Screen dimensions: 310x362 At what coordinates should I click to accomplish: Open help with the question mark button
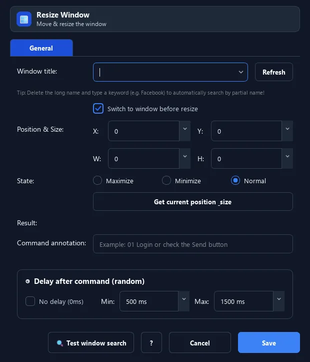(151, 342)
